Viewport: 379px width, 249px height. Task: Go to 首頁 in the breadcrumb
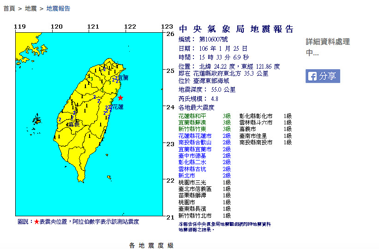point(9,9)
